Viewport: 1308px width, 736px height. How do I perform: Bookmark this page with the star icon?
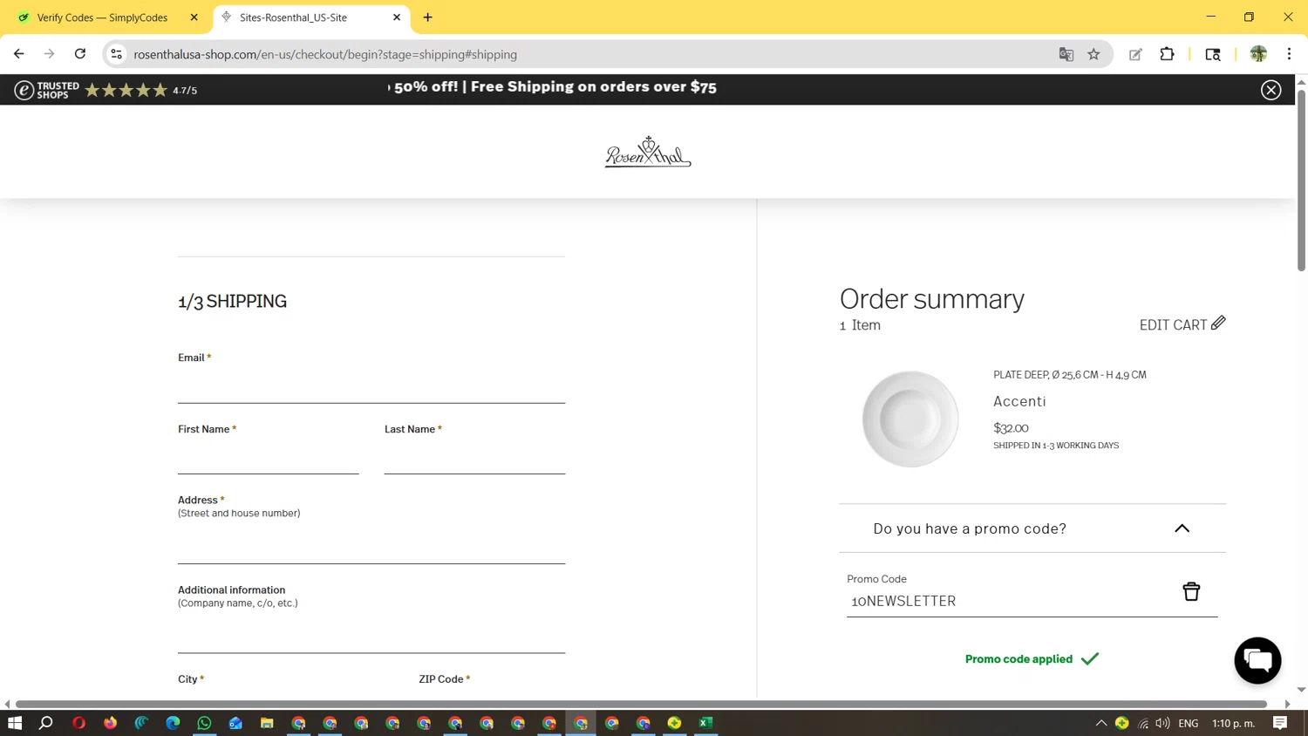1093,54
